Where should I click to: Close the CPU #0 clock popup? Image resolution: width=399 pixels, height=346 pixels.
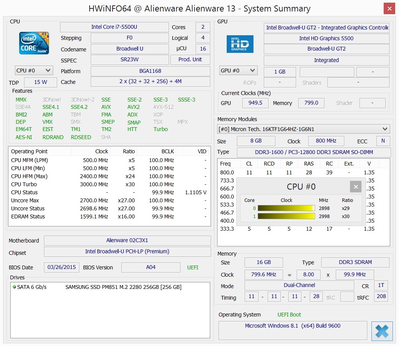[x=356, y=187]
